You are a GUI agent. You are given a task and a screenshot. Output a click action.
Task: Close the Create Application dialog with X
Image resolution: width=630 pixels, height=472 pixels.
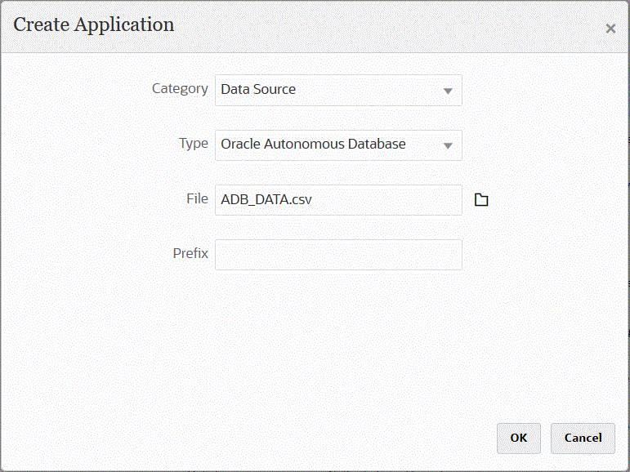pyautogui.click(x=610, y=29)
